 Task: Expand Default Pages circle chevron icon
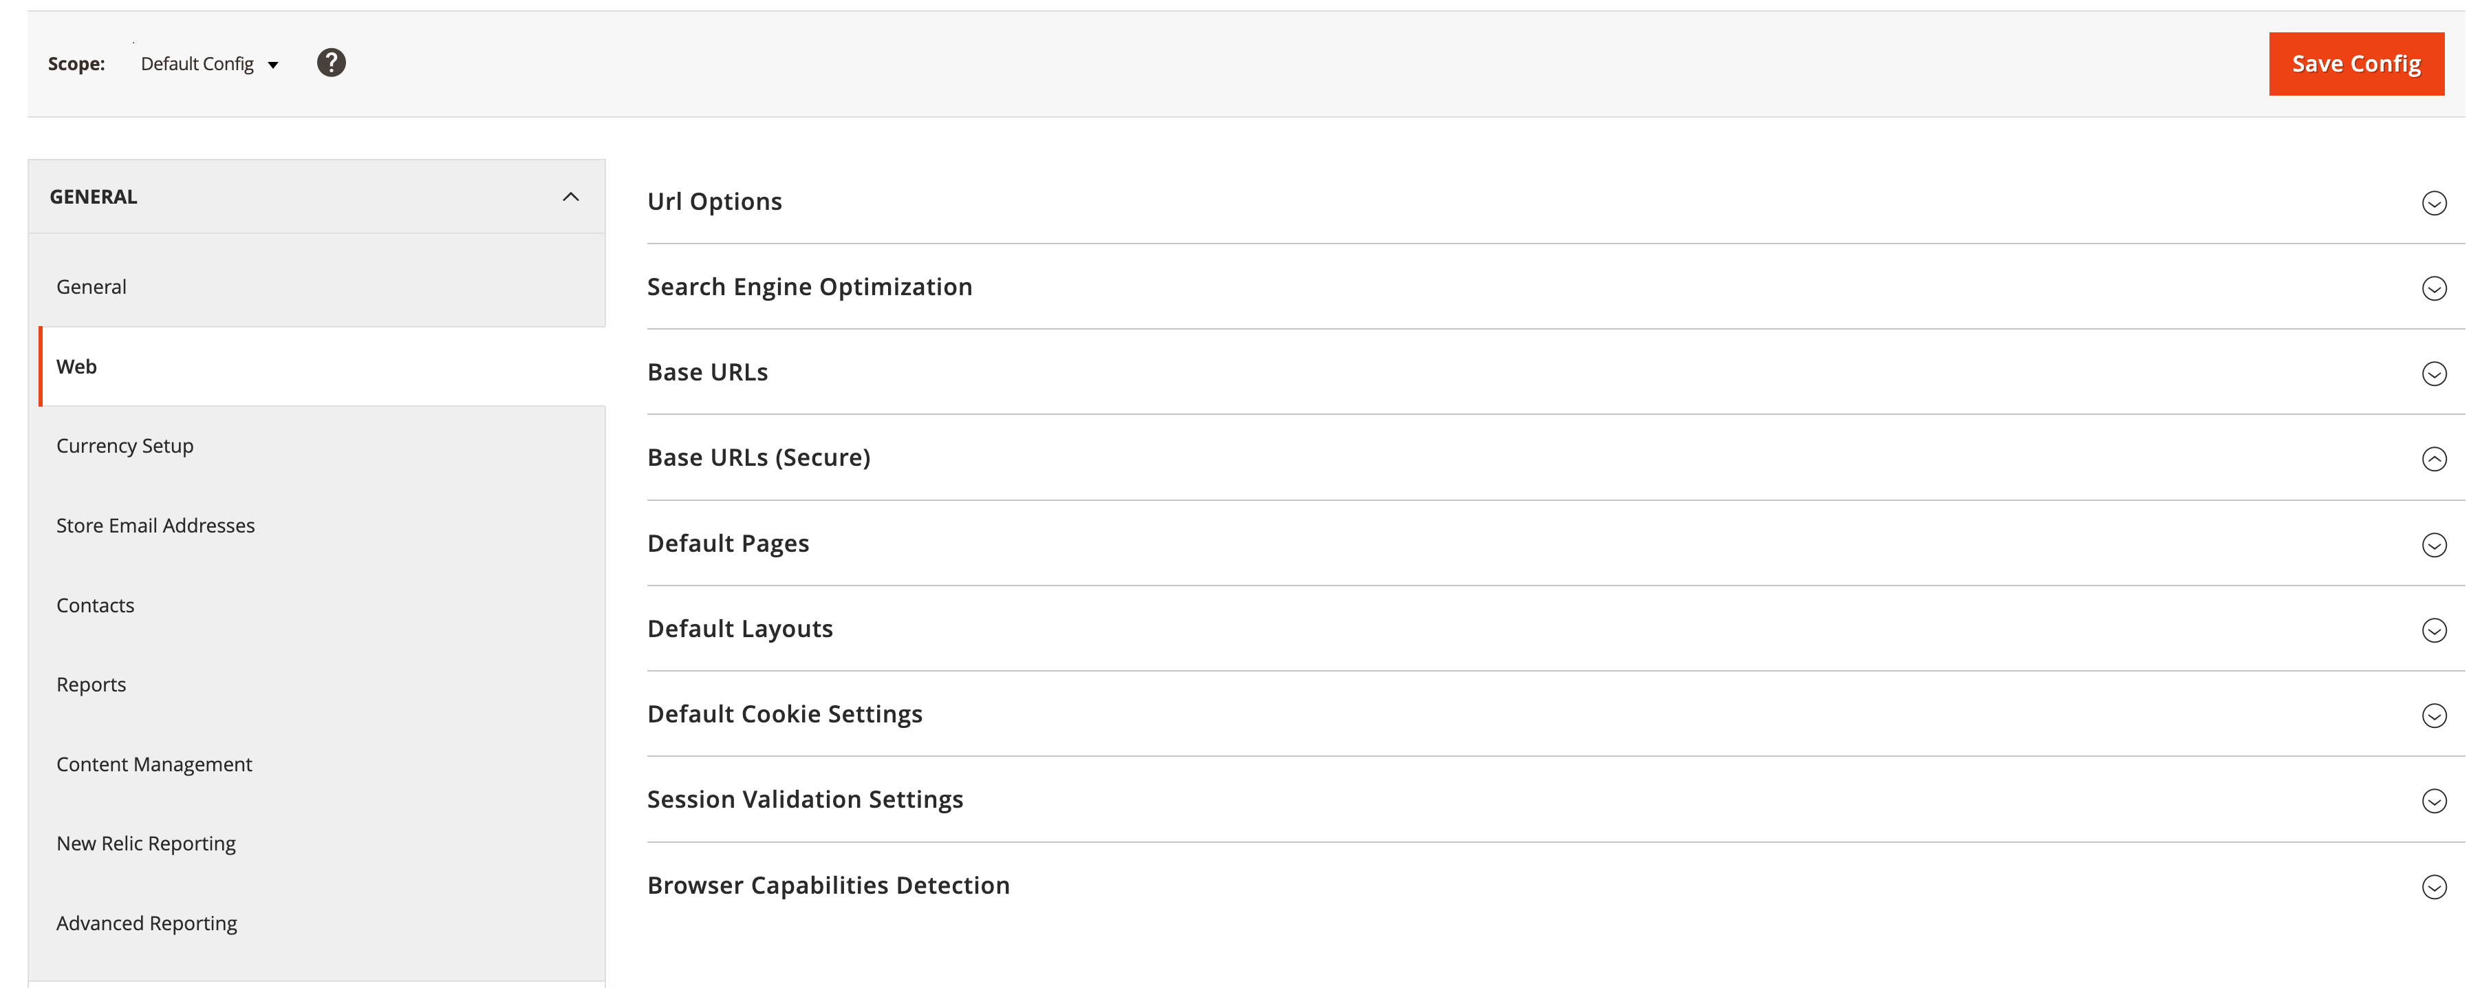pyautogui.click(x=2434, y=545)
